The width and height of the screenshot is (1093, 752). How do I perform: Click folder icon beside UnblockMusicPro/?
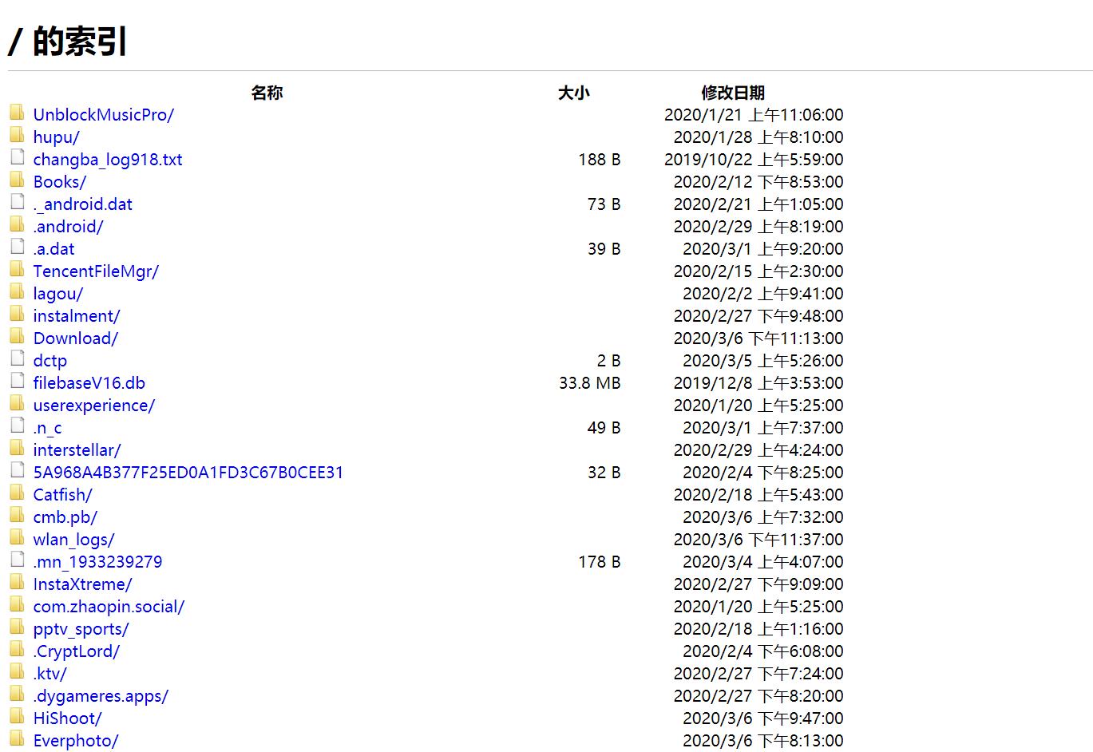pos(17,112)
